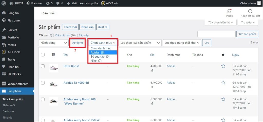The width and height of the screenshot is (263, 122).
Task: Click the product search input field
Action: tap(217, 34)
